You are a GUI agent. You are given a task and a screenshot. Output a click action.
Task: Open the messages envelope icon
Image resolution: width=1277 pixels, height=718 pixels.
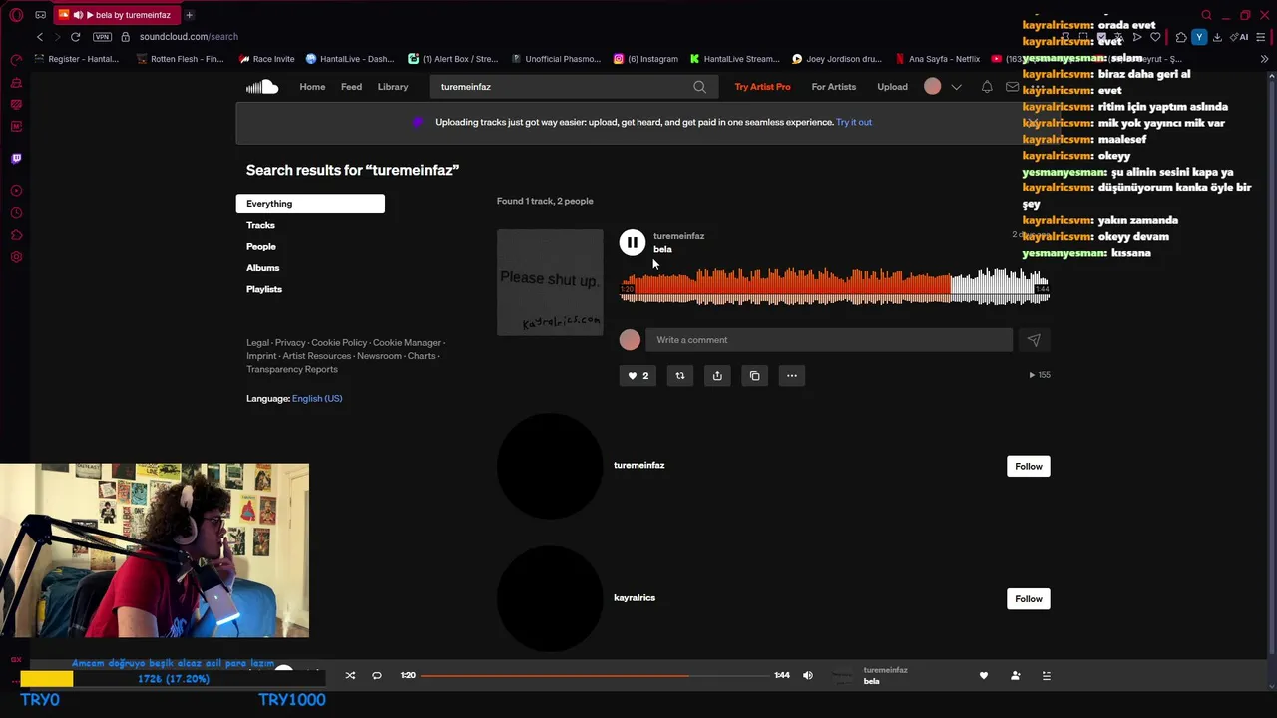(1012, 87)
